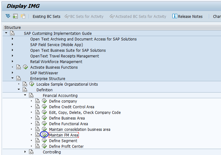Open documentation icon for Define Profit Center
The width and height of the screenshot is (221, 155).
pyautogui.click(x=38, y=146)
